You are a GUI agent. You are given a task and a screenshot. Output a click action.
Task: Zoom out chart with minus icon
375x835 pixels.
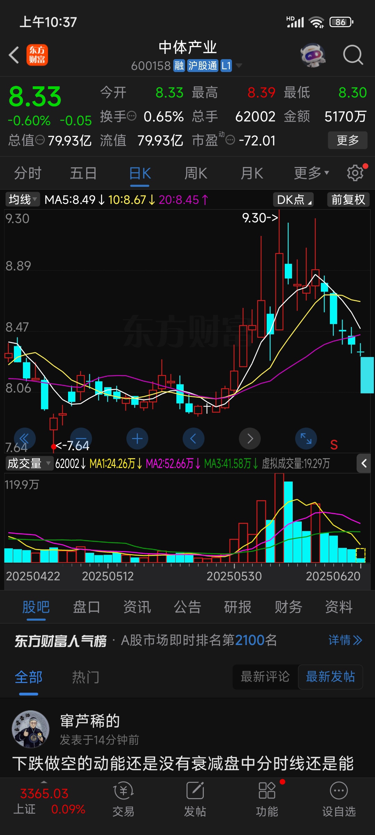point(81,438)
